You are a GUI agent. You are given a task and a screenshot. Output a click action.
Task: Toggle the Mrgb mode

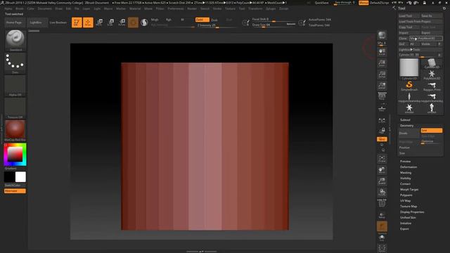click(x=155, y=20)
